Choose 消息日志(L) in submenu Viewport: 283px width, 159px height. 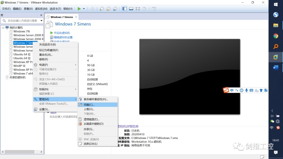97,144
